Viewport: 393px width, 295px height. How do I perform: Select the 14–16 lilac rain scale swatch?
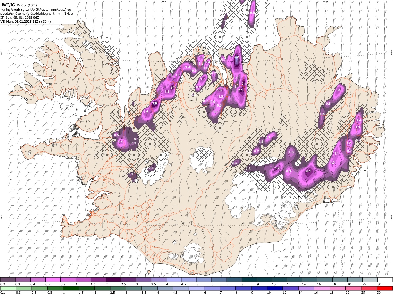click(306, 288)
